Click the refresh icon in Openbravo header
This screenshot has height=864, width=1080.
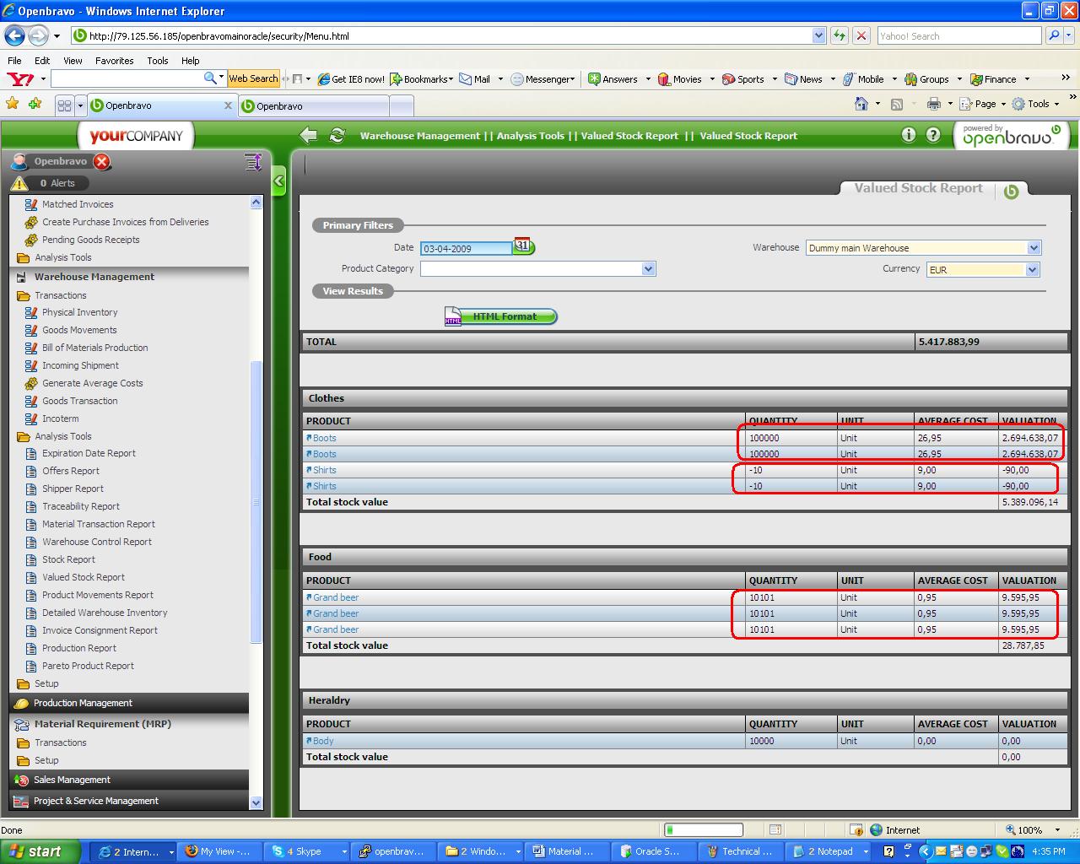click(x=337, y=135)
